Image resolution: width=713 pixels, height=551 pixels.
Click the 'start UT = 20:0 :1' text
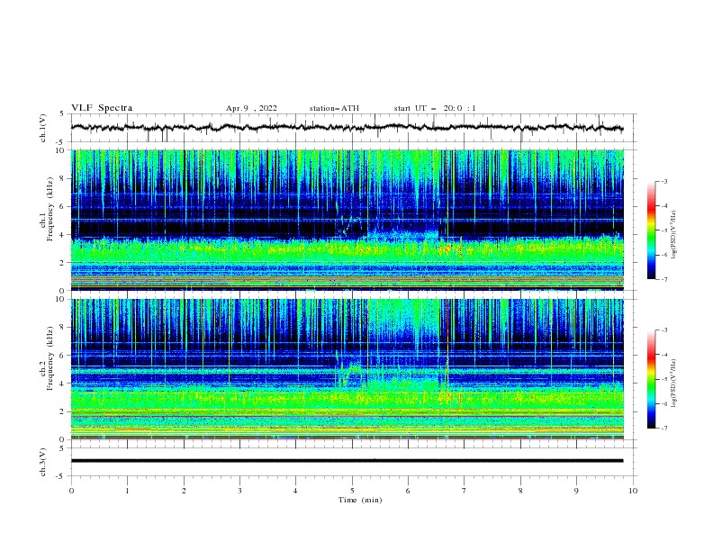click(435, 108)
